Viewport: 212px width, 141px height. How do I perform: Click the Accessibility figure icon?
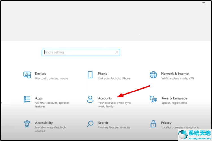pos(27,124)
